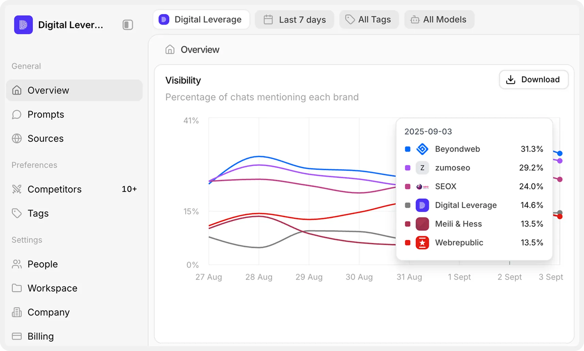Click the 3 Sept axis label
The width and height of the screenshot is (584, 351).
551,277
